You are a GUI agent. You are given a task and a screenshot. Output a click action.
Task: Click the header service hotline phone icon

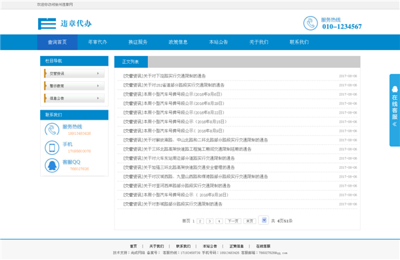pyautogui.click(x=311, y=23)
